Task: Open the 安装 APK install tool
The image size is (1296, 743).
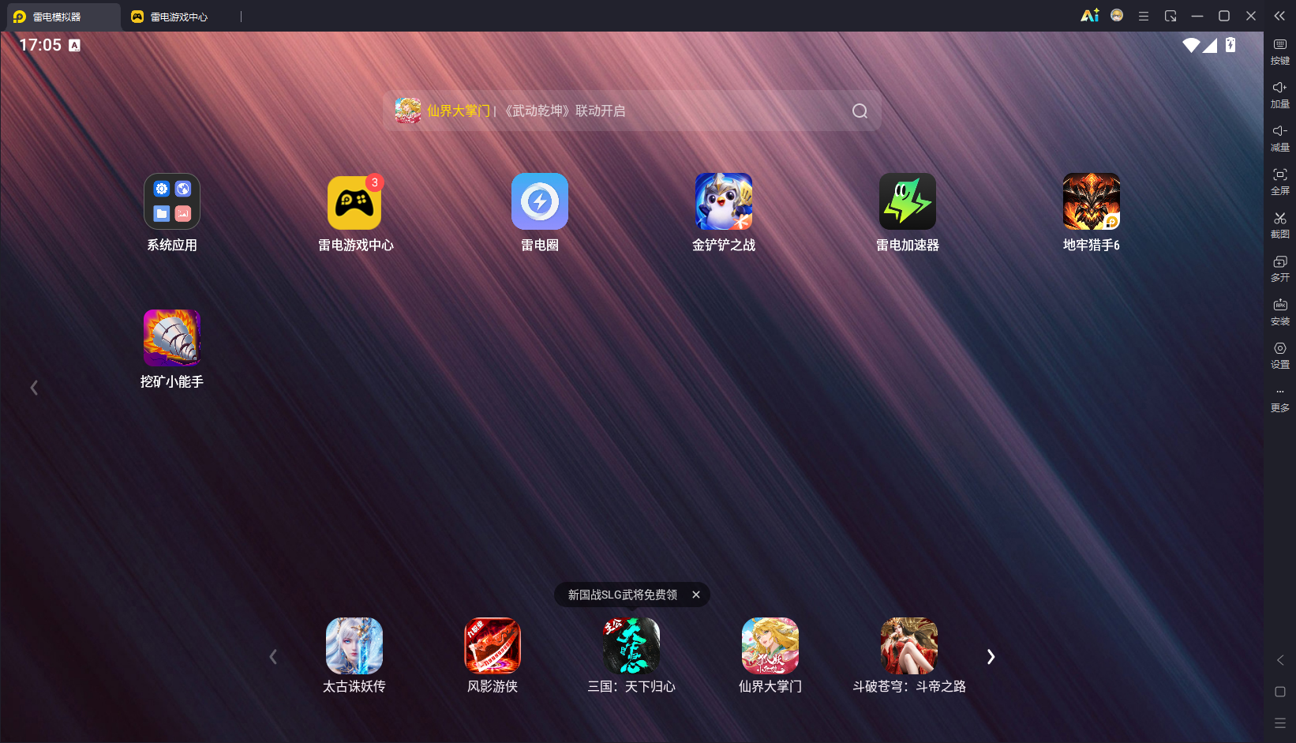Action: [x=1280, y=313]
